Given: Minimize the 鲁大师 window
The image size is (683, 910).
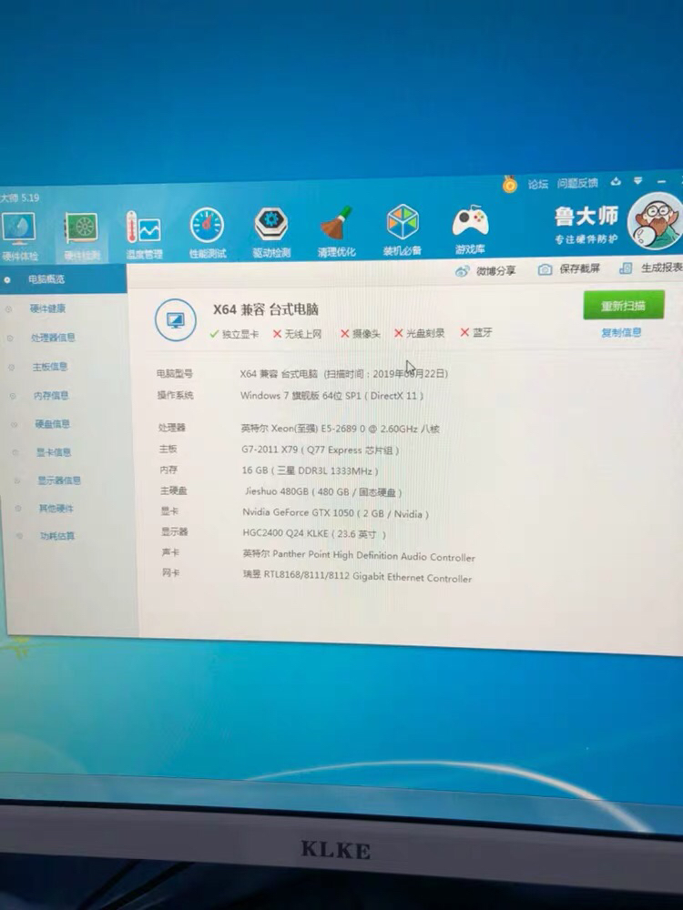Looking at the screenshot, I should (x=661, y=181).
